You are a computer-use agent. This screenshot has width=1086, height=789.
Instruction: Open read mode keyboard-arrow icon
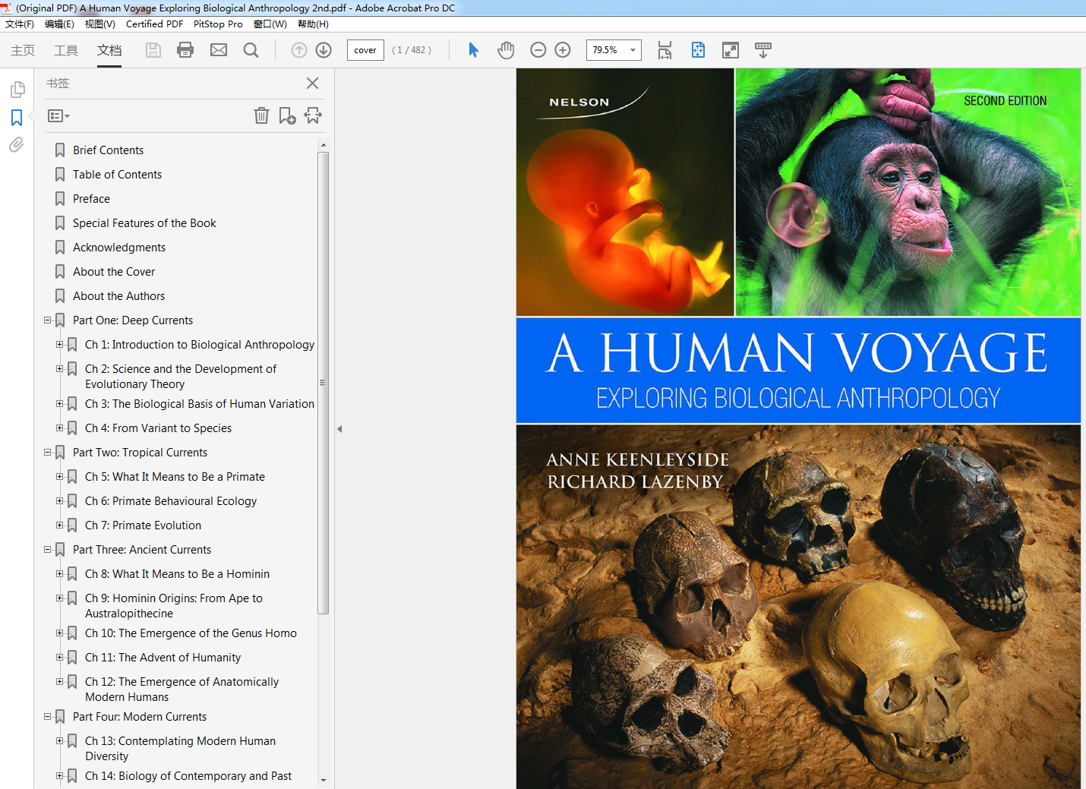763,50
